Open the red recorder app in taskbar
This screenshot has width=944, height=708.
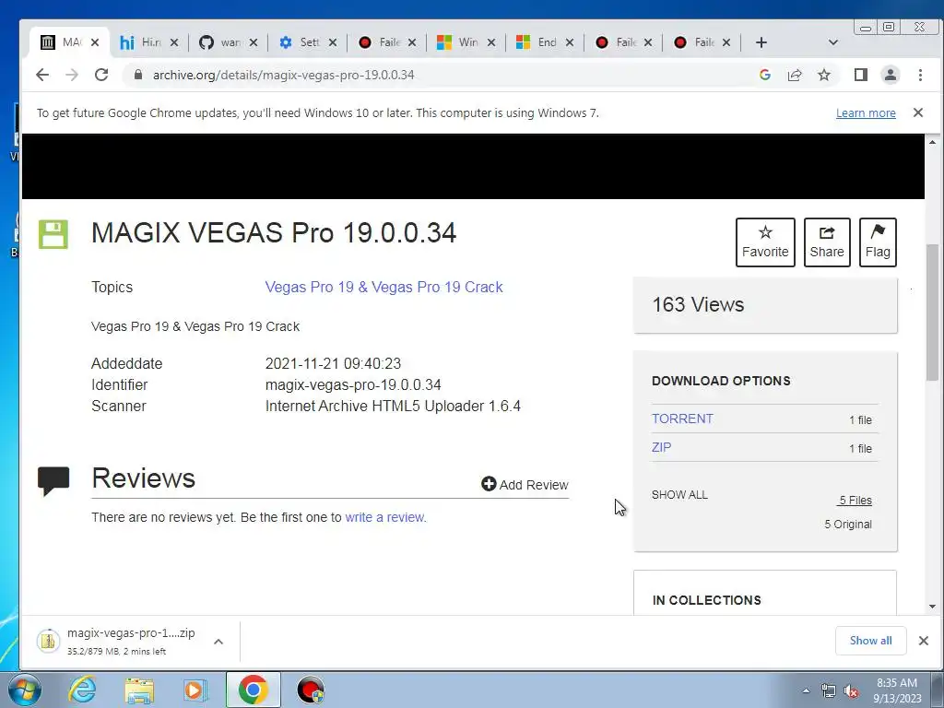[x=310, y=690]
